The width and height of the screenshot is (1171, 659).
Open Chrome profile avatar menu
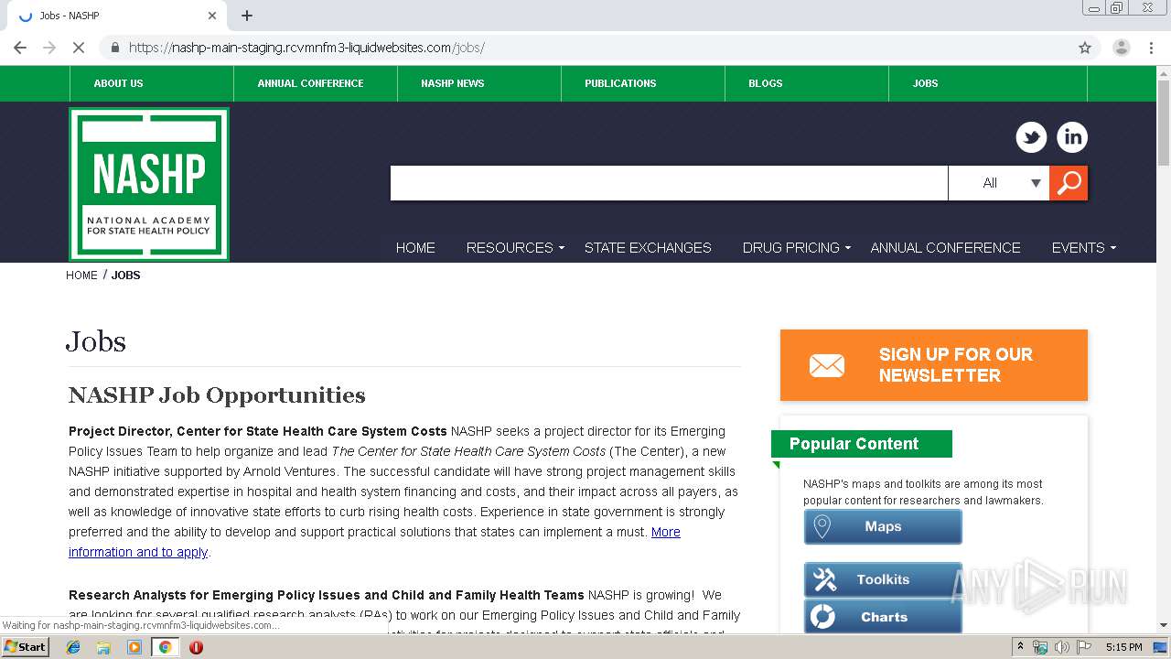click(1121, 48)
